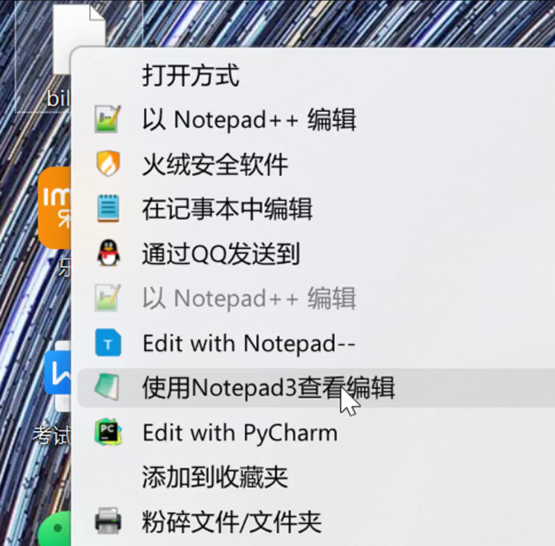Viewport: 555px width, 546px height.
Task: Click the blue Notepad-- T icon
Action: click(108, 343)
